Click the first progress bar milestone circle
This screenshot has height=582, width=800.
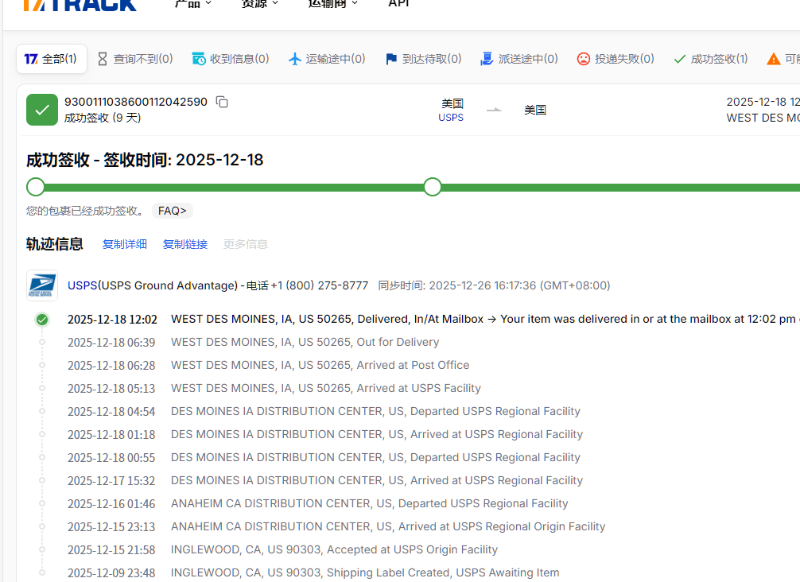(36, 187)
